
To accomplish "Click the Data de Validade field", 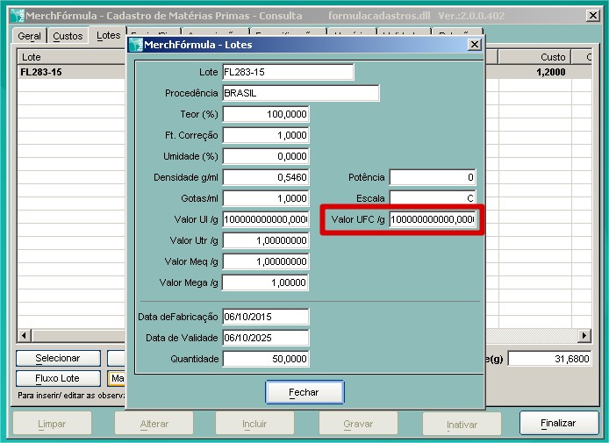I will tap(266, 338).
